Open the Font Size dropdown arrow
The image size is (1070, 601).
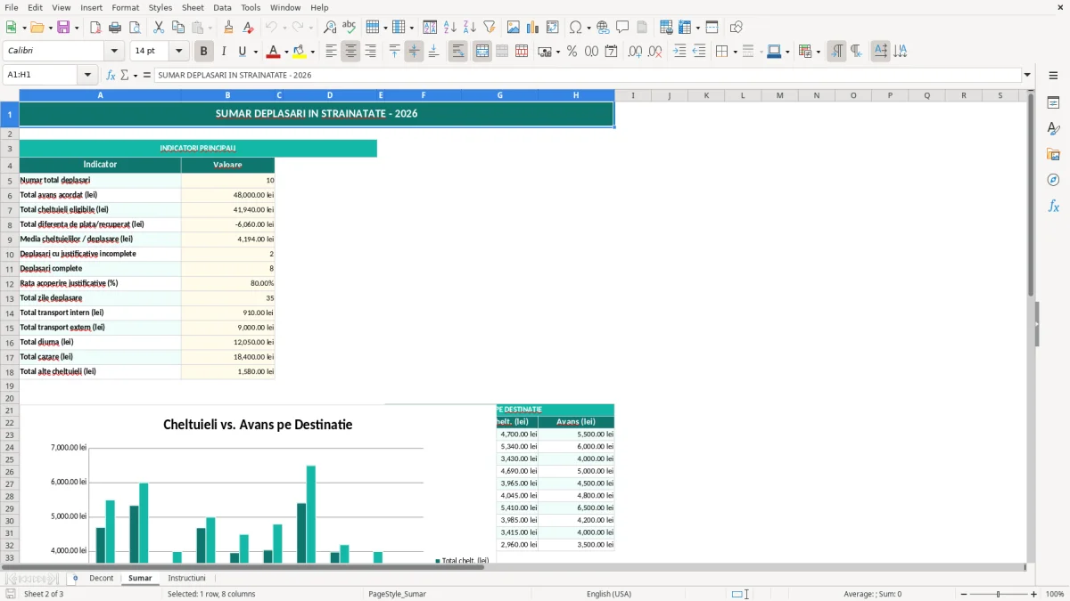click(178, 52)
